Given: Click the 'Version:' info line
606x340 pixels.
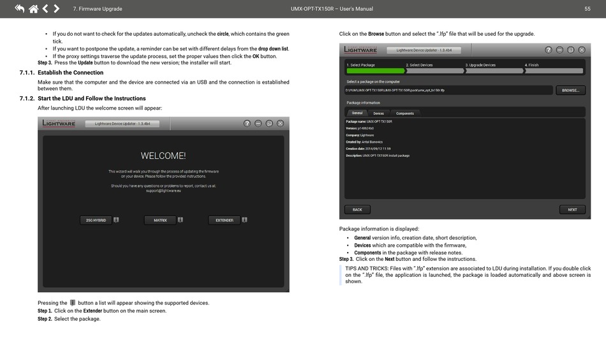Looking at the screenshot, I should coord(359,128).
